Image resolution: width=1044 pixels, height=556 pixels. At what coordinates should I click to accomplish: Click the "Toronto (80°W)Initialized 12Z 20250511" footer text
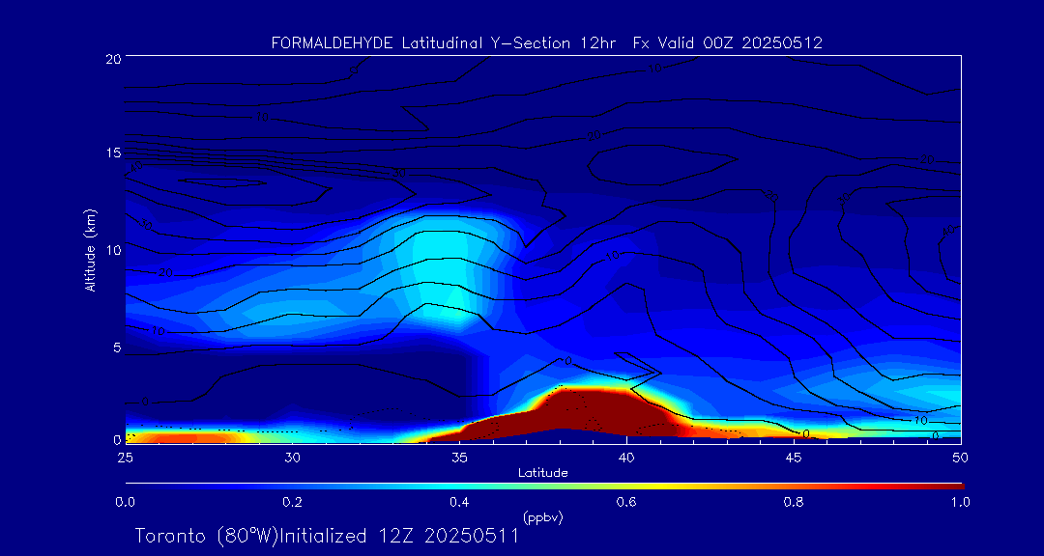327,536
